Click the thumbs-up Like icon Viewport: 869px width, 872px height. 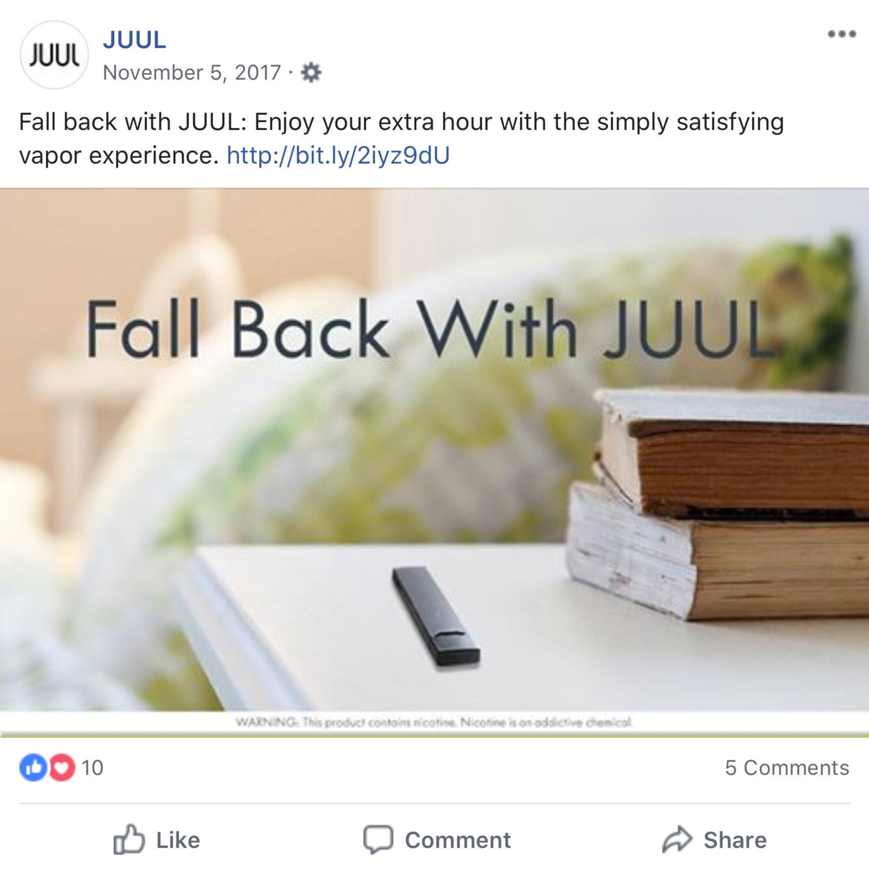point(129,839)
